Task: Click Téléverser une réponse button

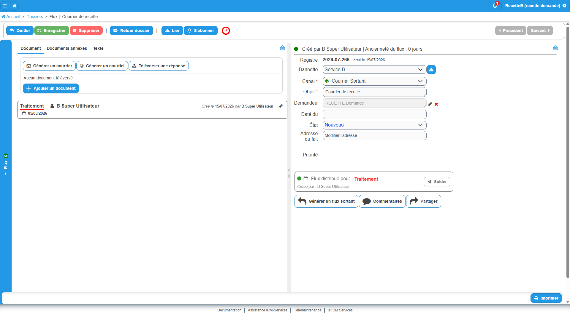Action: (x=159, y=66)
